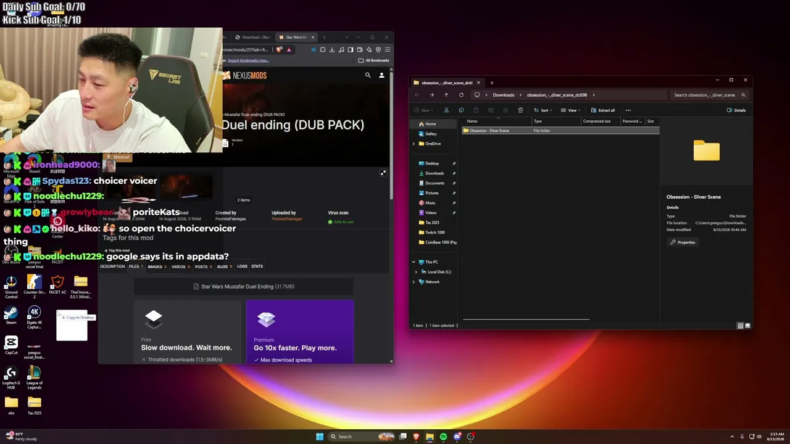The image size is (790, 444).
Task: Open the Brave Wallet icon
Action: click(360, 50)
